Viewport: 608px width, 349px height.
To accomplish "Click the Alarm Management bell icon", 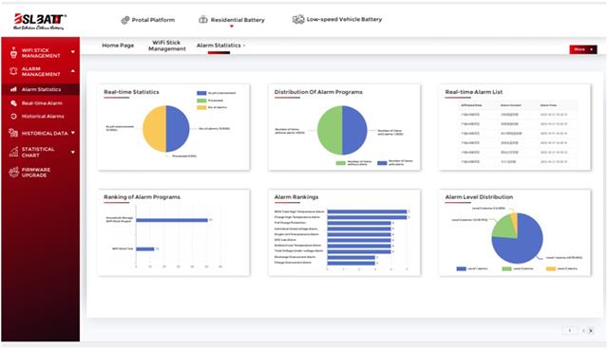I will tap(13, 71).
